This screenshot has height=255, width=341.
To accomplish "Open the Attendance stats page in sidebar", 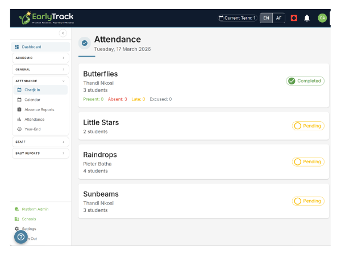I will pyautogui.click(x=40, y=119).
